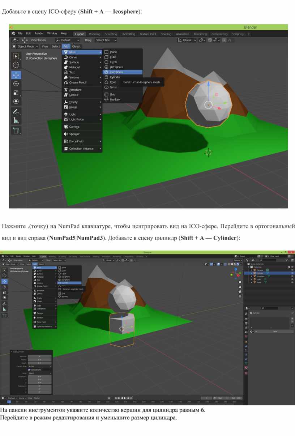The image size is (295, 436).
Task: Toggle Collection visibility eye in the outliner
Action: [x=292, y=267]
